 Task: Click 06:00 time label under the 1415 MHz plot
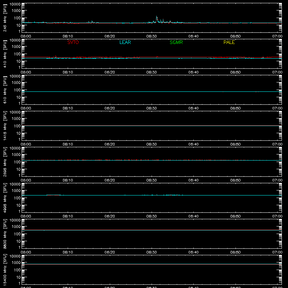pyautogui.click(x=26, y=144)
